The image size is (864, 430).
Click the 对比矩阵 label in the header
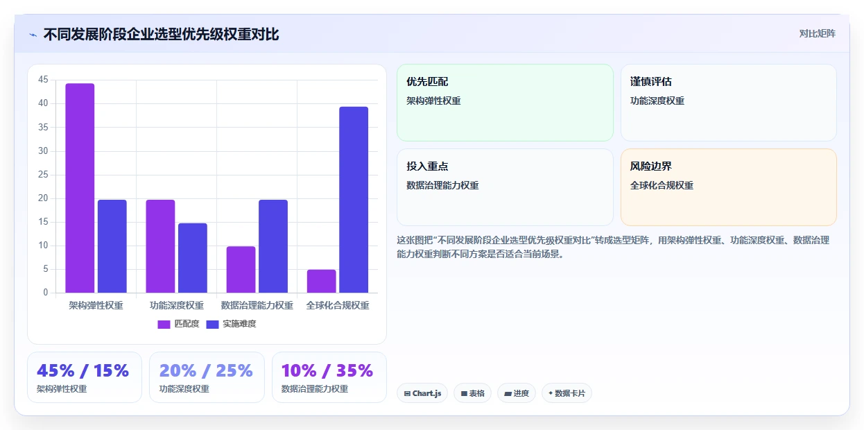point(817,33)
